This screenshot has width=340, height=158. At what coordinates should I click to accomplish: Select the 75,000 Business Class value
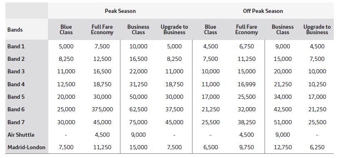[138, 122]
